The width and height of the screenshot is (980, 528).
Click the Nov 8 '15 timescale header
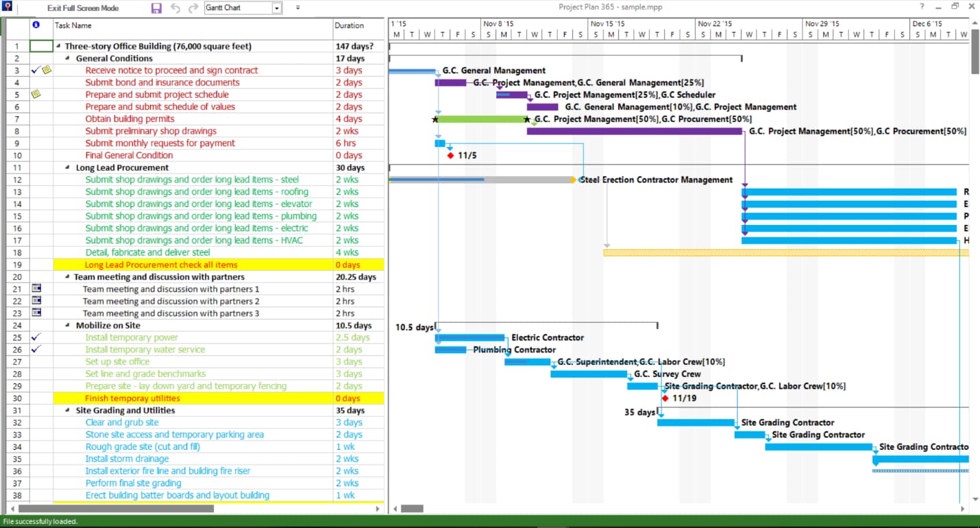pos(535,23)
